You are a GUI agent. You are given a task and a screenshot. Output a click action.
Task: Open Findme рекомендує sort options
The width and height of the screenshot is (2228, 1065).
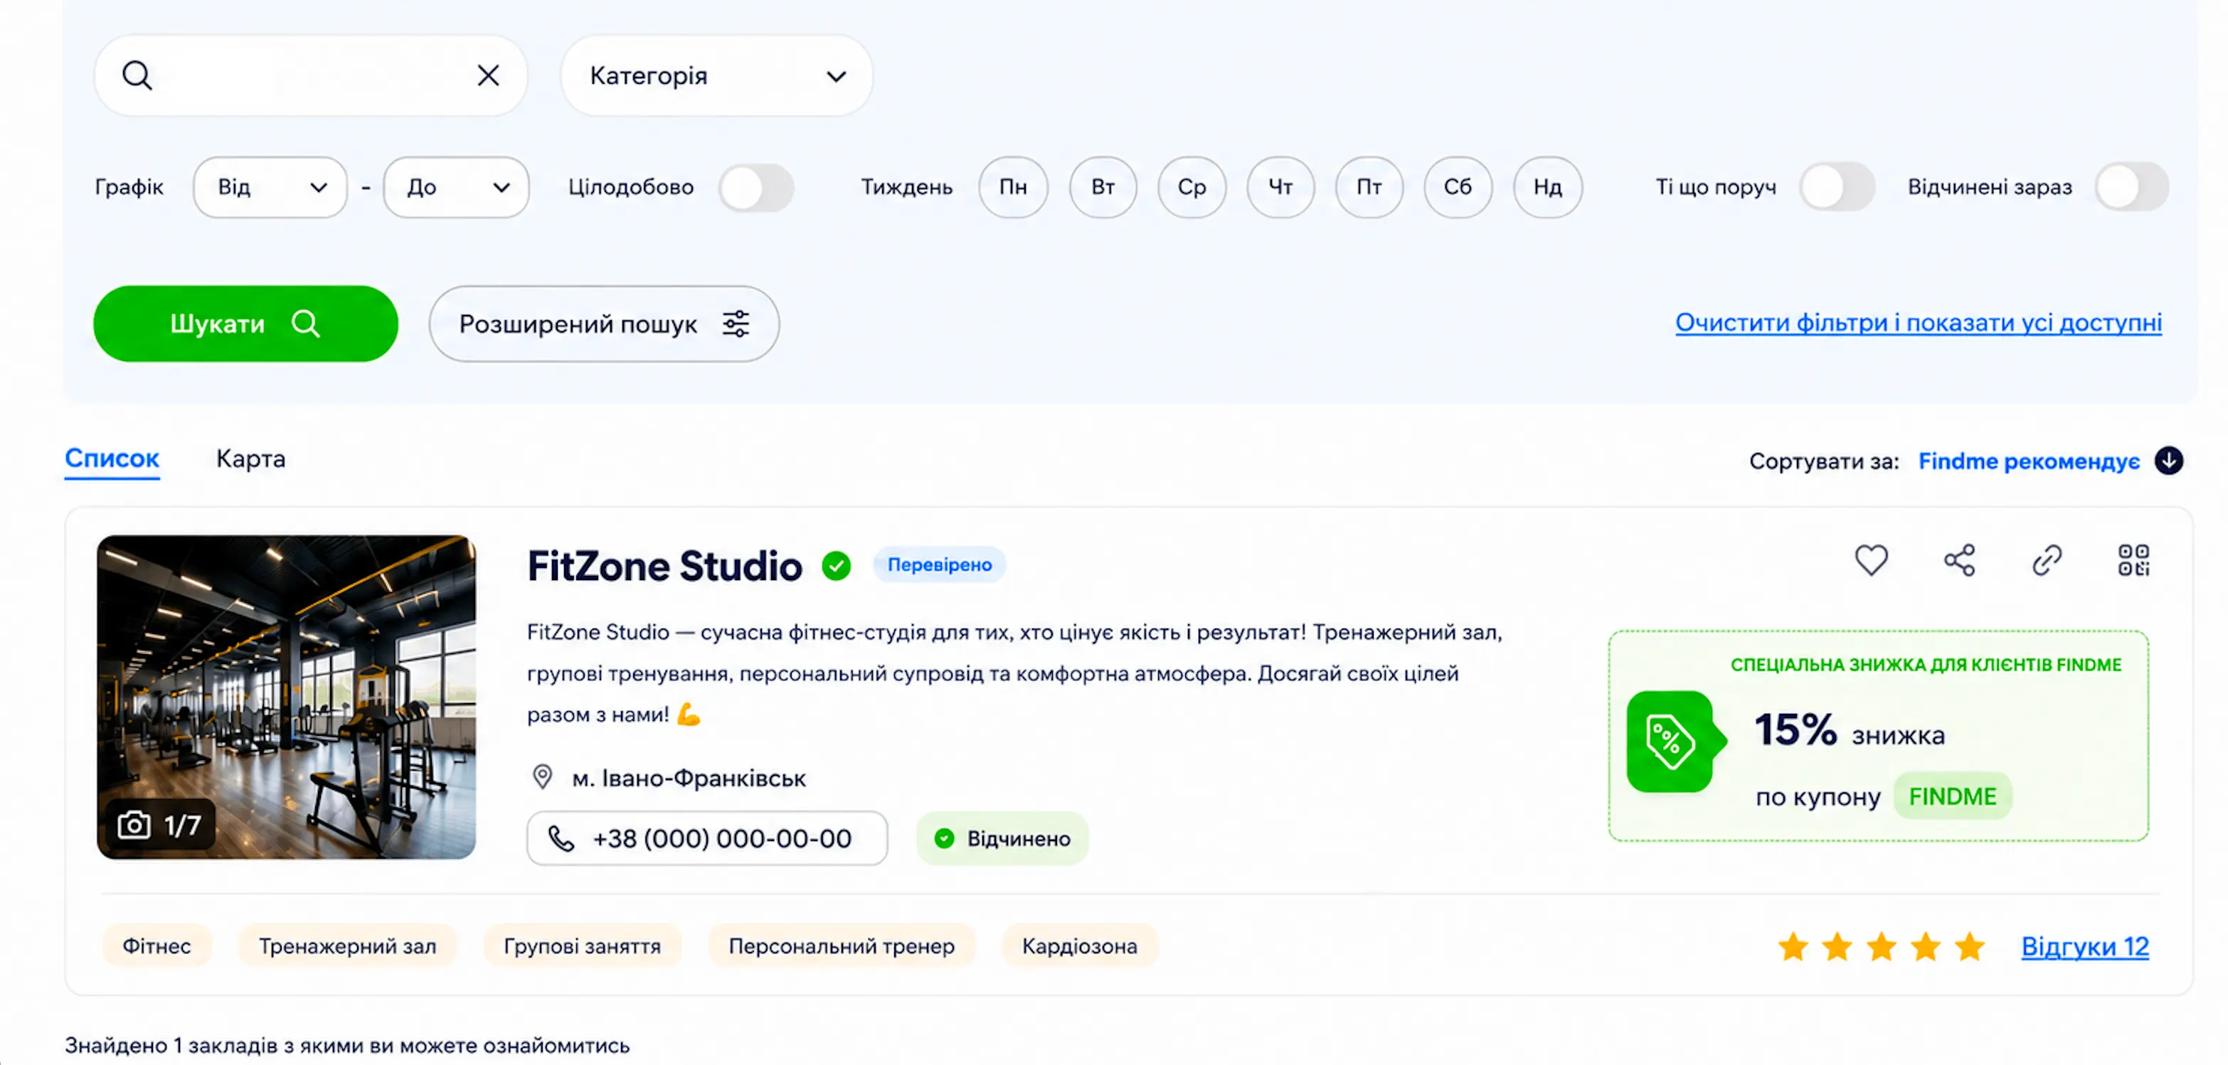[x=2029, y=461]
